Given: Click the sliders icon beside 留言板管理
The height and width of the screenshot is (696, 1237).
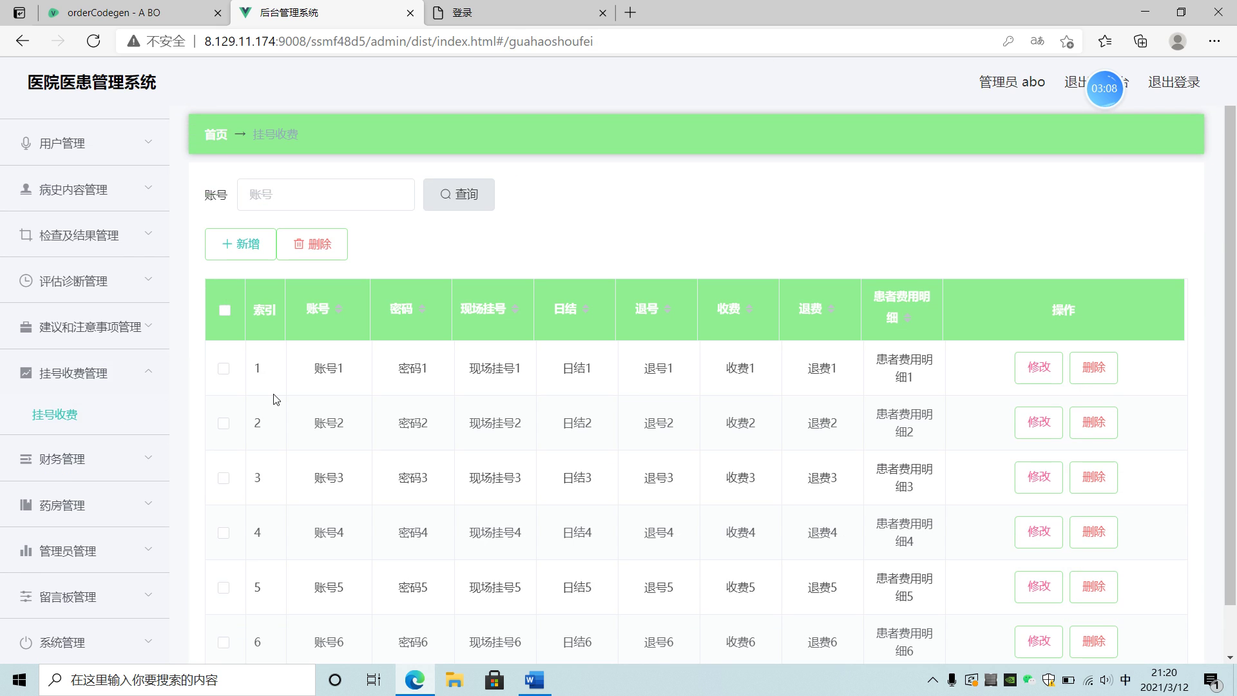Looking at the screenshot, I should click(x=26, y=597).
